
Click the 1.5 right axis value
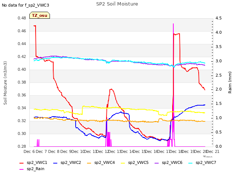pyautogui.click(x=218, y=103)
